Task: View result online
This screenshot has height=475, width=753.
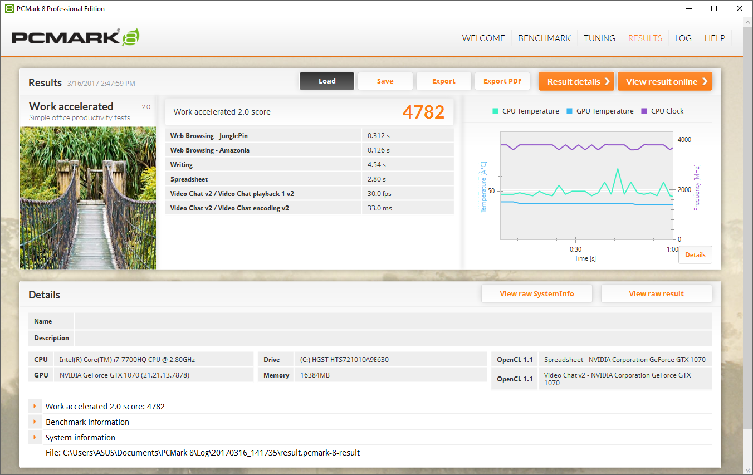Action: 664,81
